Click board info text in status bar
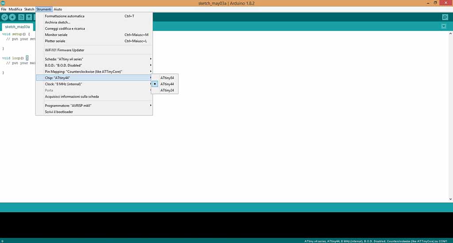 coord(376,241)
